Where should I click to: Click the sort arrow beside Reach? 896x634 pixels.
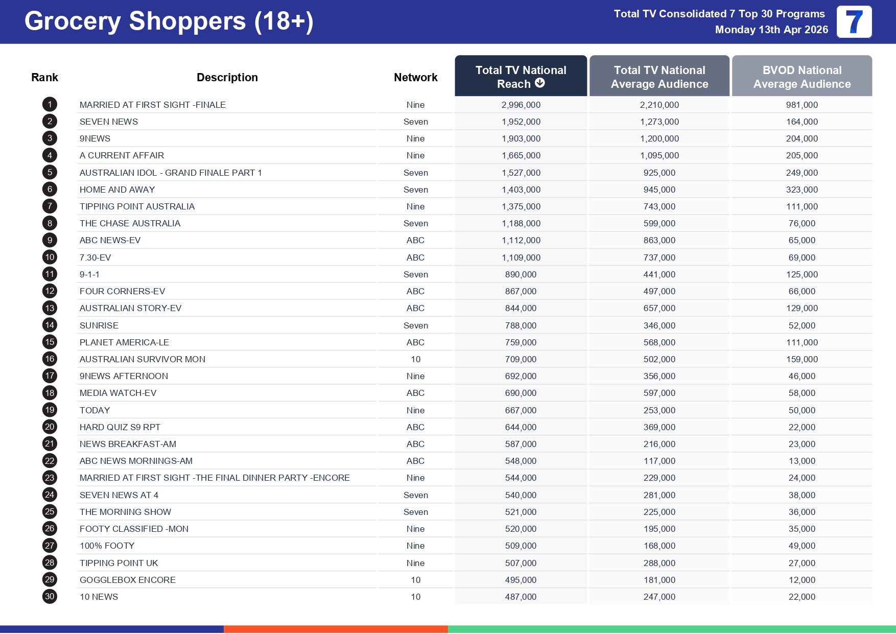[539, 83]
